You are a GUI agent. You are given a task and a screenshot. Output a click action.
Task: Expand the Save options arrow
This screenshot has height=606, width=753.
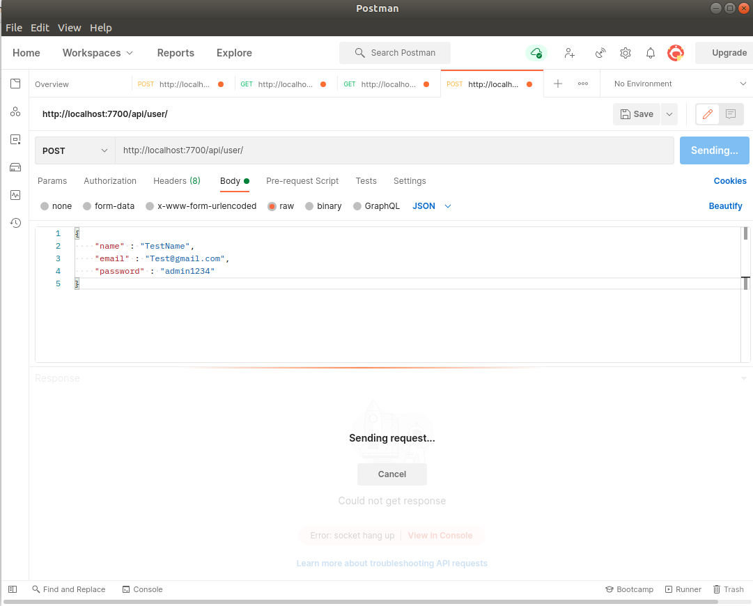(669, 114)
